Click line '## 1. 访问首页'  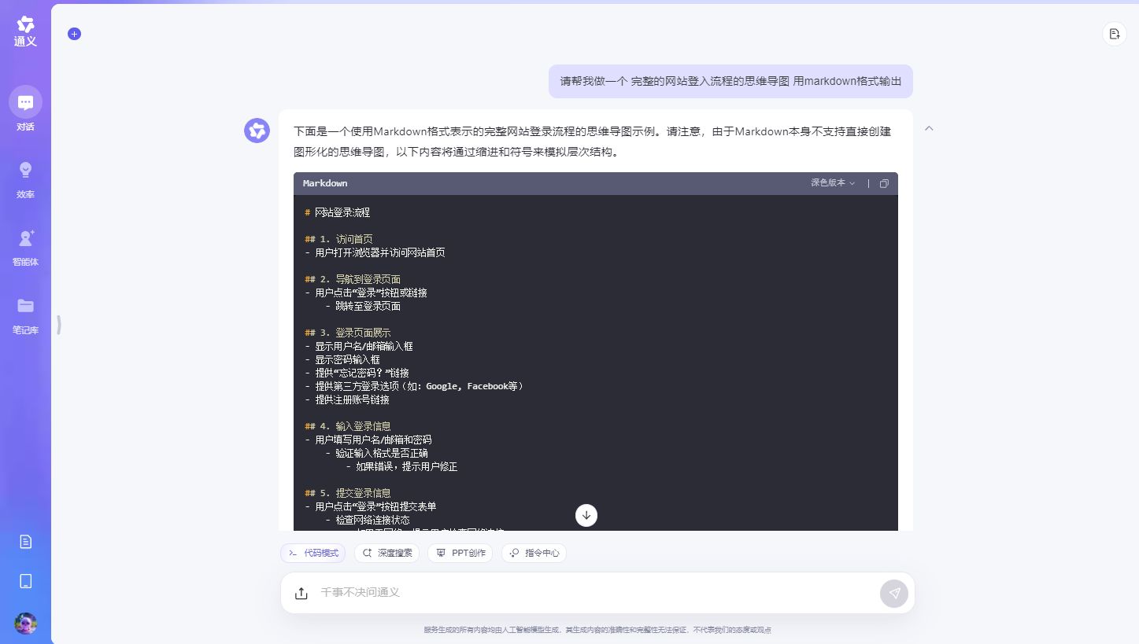339,239
